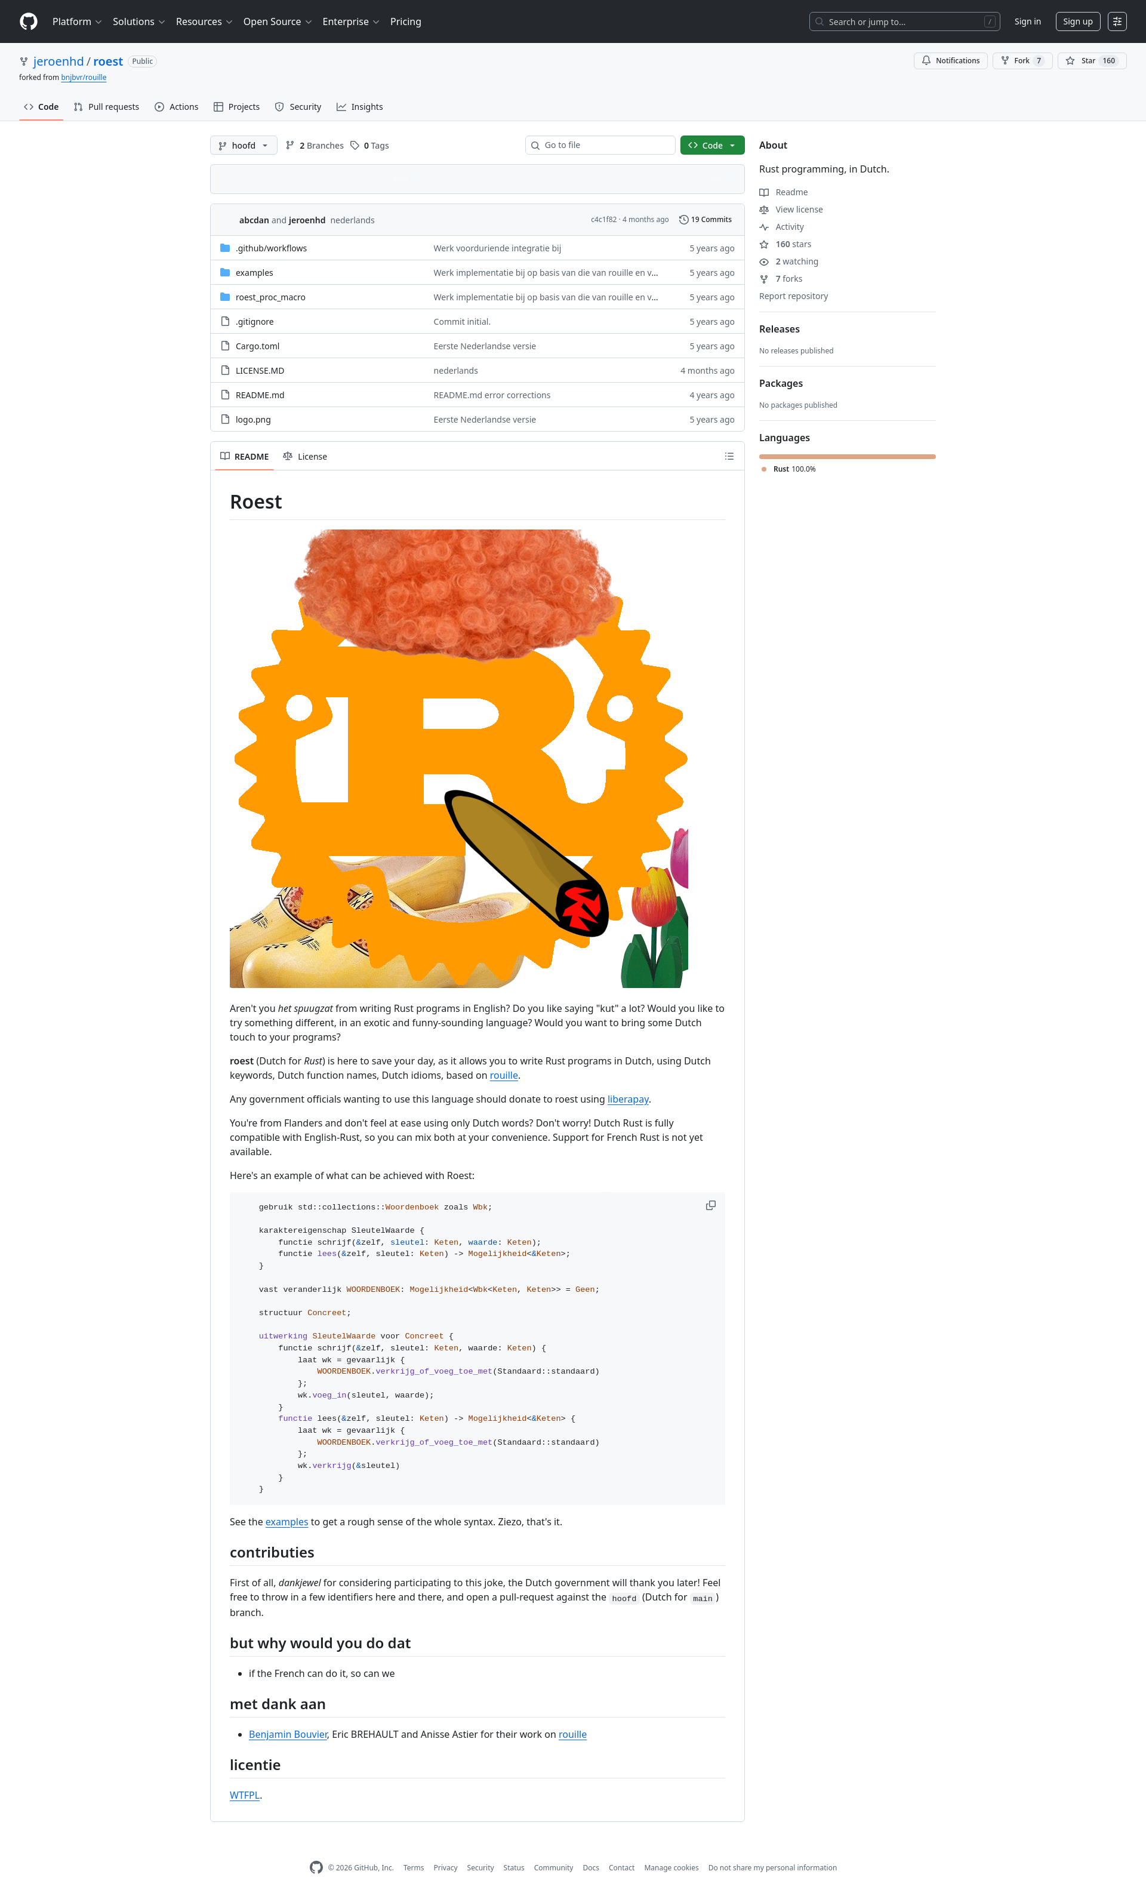Switch to the Pull requests tab
This screenshot has height=1899, width=1146.
pyautogui.click(x=106, y=107)
